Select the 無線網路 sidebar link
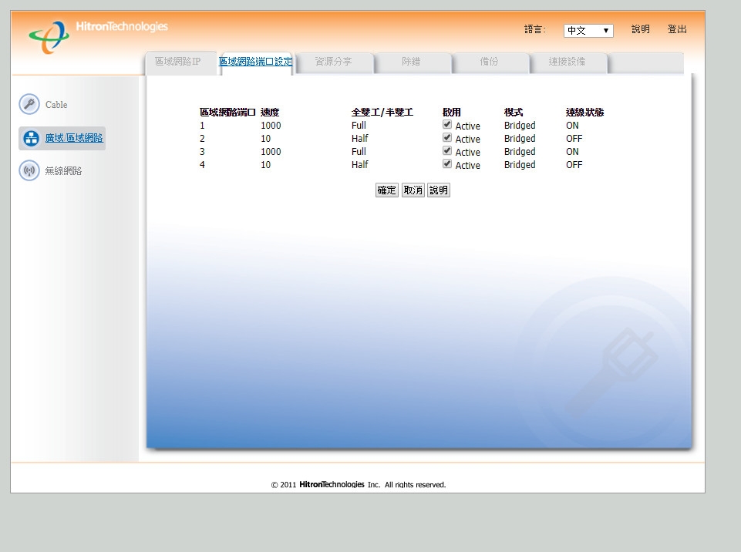Screen dimensions: 741x552 click(x=63, y=171)
